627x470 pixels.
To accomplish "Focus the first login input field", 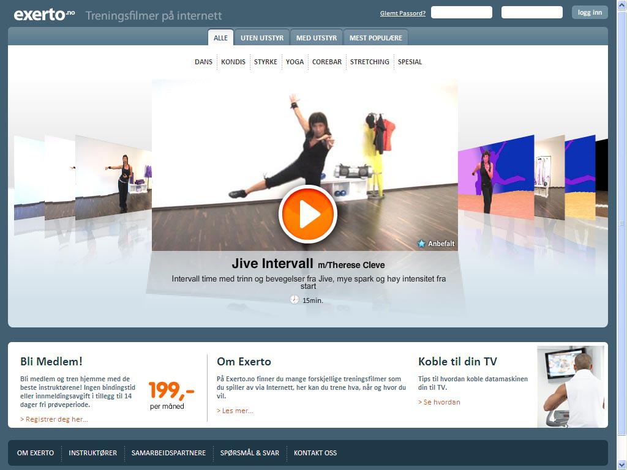I will pyautogui.click(x=461, y=12).
